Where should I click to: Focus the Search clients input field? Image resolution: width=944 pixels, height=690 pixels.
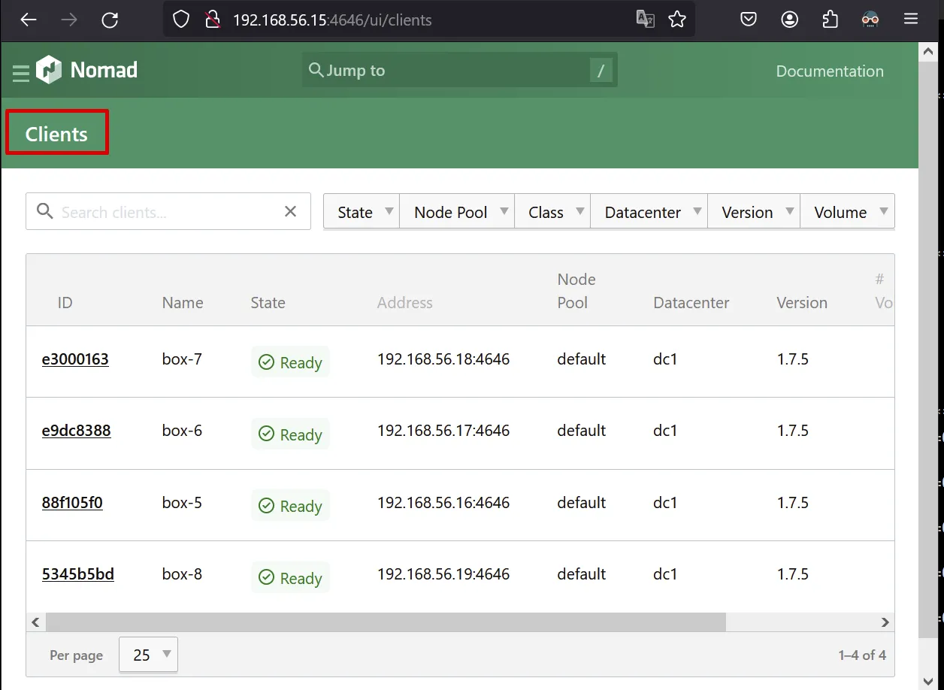click(x=165, y=212)
